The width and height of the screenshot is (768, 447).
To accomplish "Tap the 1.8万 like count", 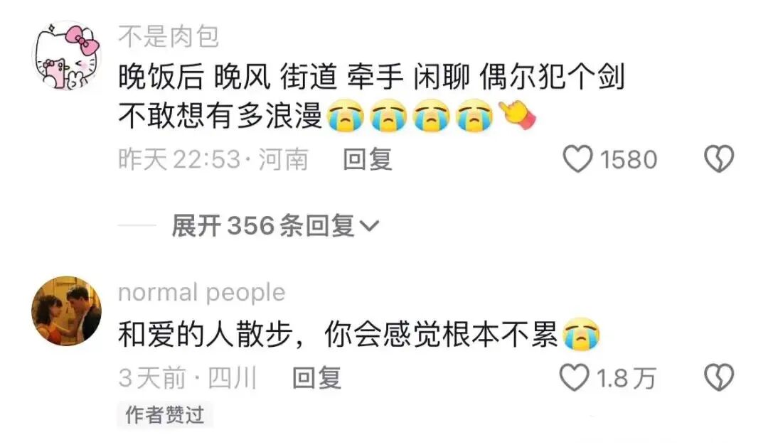I will [626, 378].
